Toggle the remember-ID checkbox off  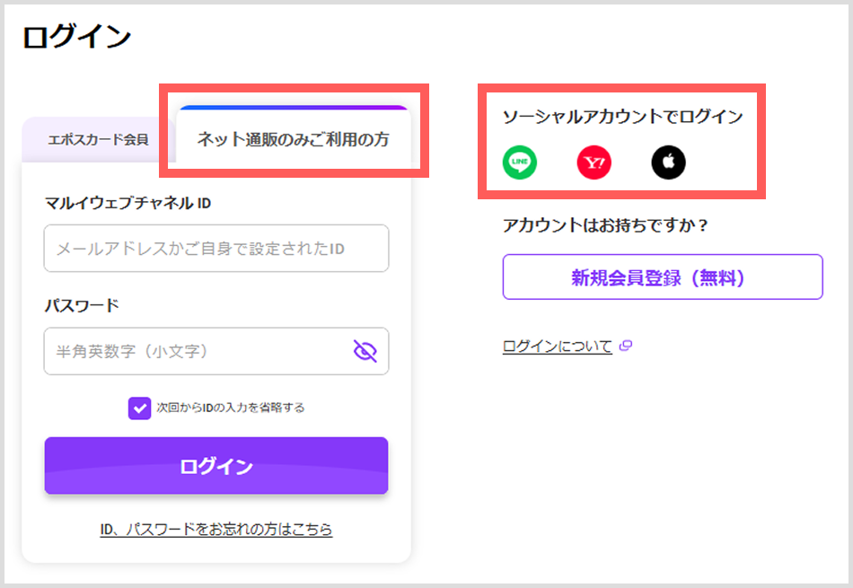tap(139, 408)
